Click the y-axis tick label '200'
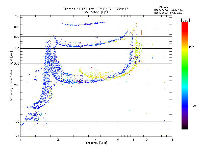 pos(17,85)
